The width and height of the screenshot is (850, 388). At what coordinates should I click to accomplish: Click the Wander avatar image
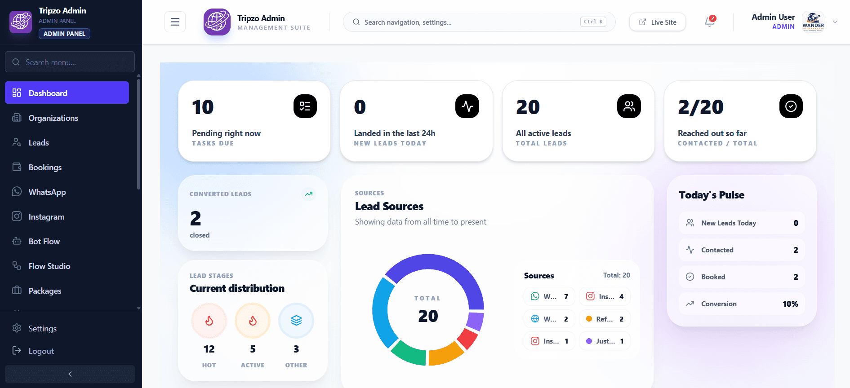click(x=813, y=22)
